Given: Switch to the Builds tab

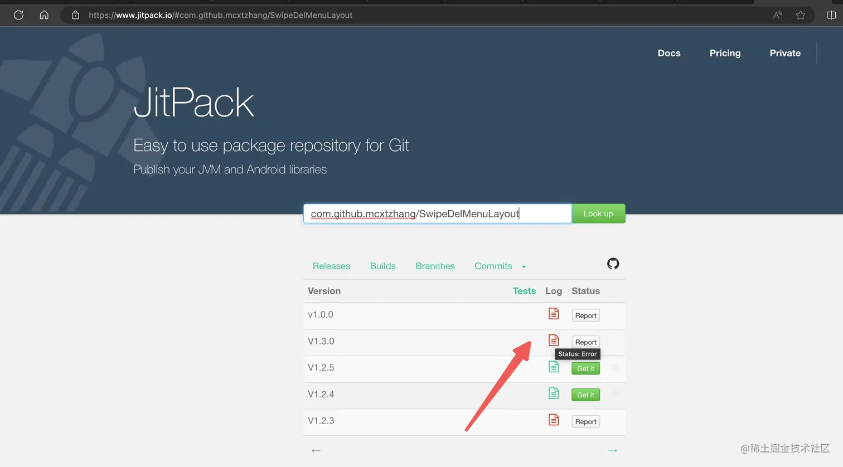Looking at the screenshot, I should coord(383,266).
